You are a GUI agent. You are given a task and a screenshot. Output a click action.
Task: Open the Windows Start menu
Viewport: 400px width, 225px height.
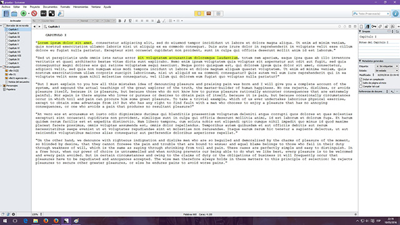point(5,221)
